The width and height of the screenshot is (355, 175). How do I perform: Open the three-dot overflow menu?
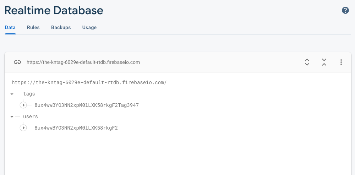pyautogui.click(x=341, y=62)
